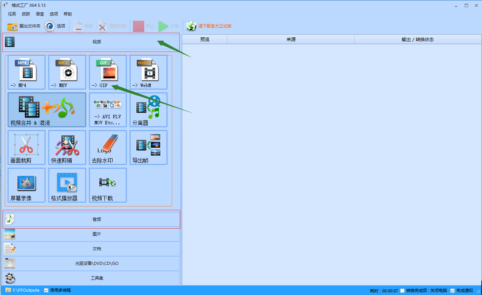Open 视频合并 & 混流 tool

click(x=47, y=110)
